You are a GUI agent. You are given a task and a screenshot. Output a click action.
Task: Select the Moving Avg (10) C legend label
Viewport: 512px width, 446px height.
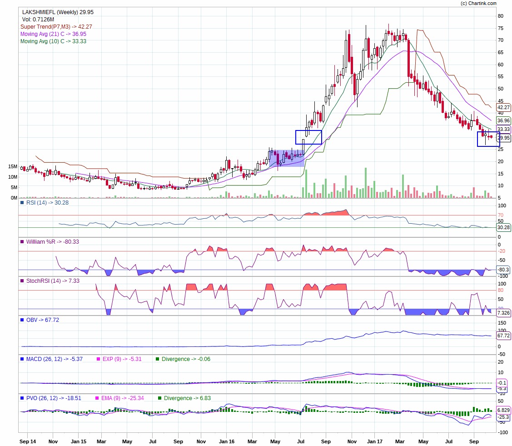[53, 41]
